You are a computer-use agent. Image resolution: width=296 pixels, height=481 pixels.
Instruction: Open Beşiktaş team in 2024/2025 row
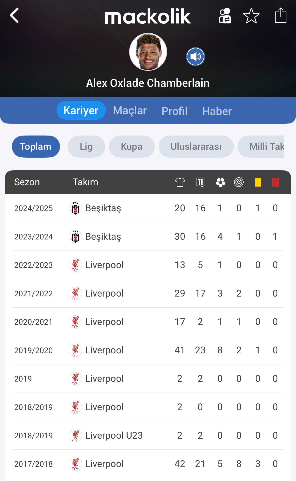coord(103,208)
